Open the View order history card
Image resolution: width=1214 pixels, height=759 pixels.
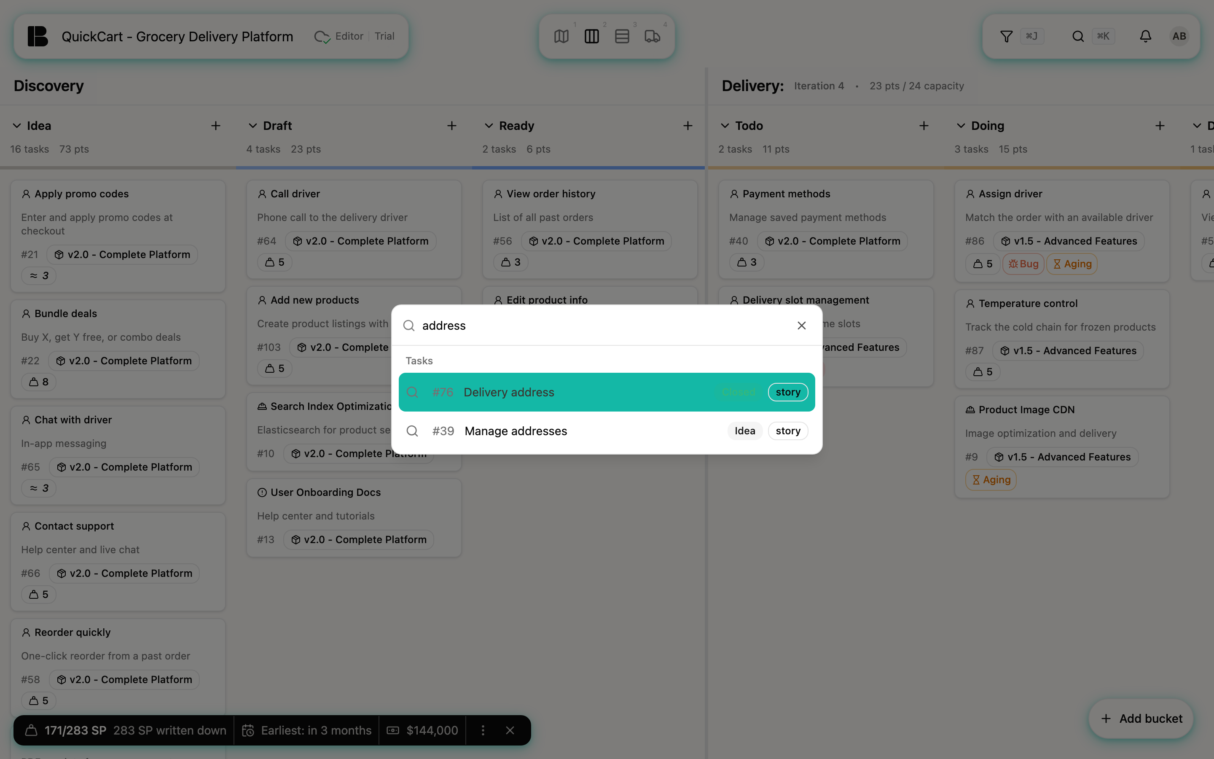pos(590,229)
